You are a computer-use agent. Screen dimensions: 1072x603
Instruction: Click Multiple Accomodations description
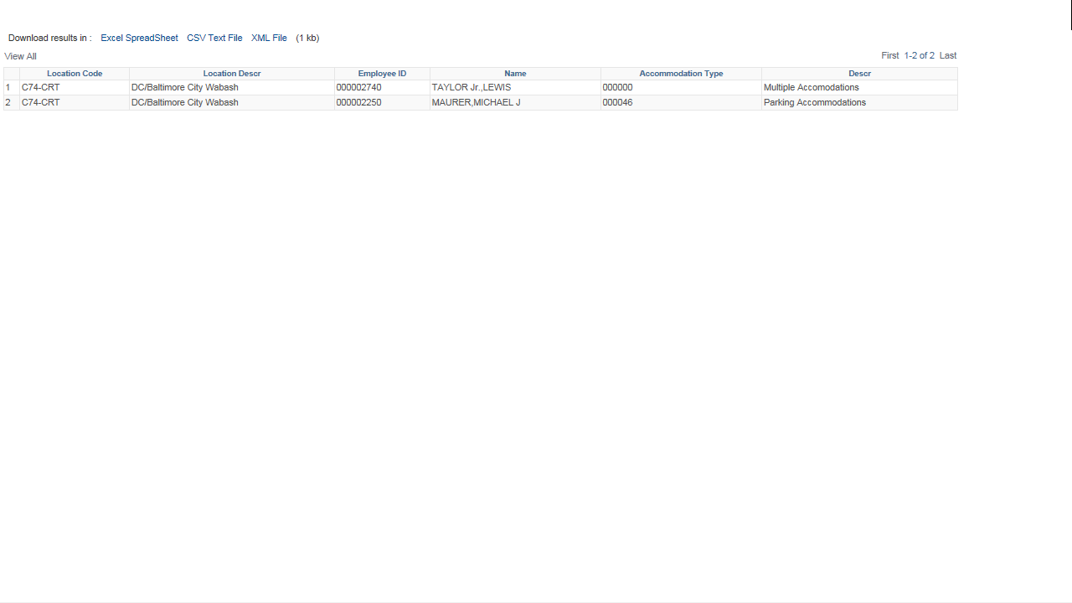coord(811,87)
